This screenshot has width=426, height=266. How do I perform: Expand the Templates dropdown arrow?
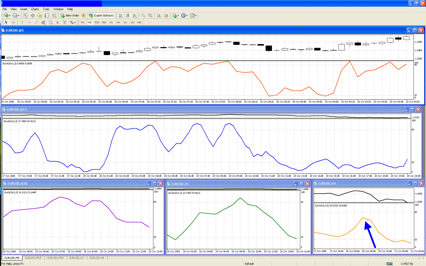tap(196, 16)
